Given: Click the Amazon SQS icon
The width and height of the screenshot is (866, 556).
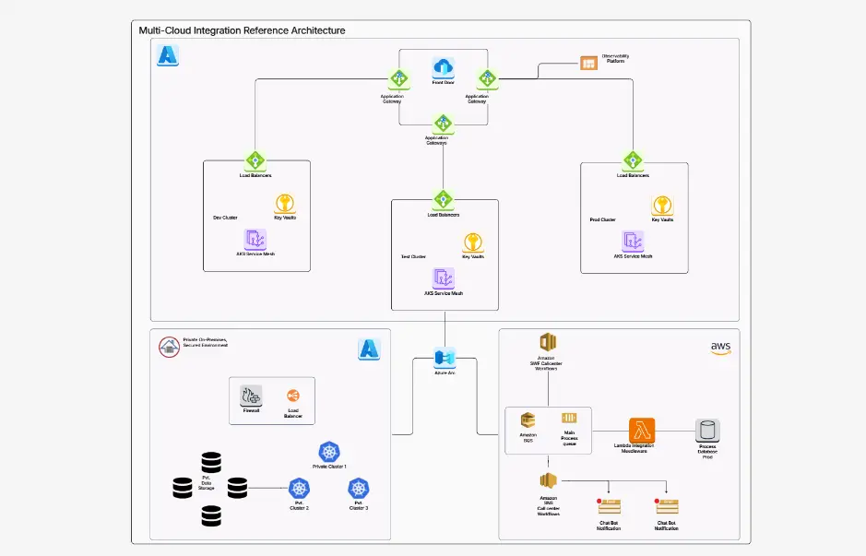Looking at the screenshot, I should [528, 420].
